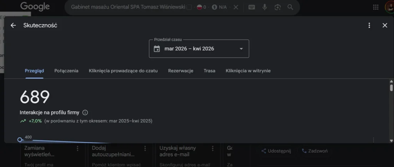Click the comparison period text mar 2025–kwi 2025
Image resolution: width=394 pixels, height=167 pixels.
(130, 121)
